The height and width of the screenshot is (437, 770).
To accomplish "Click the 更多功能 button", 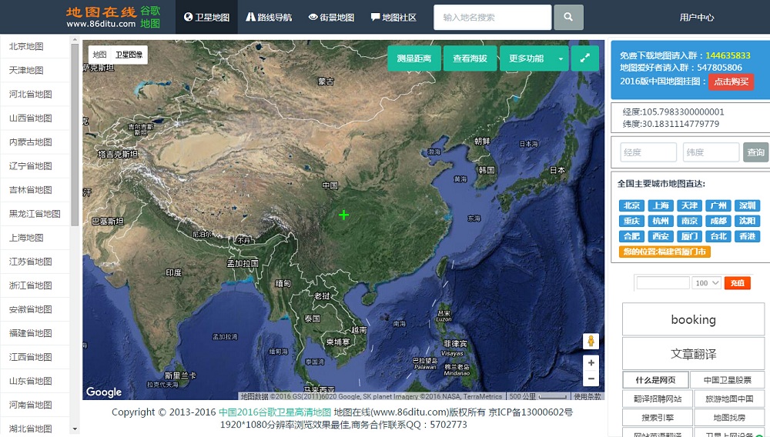I will [526, 58].
